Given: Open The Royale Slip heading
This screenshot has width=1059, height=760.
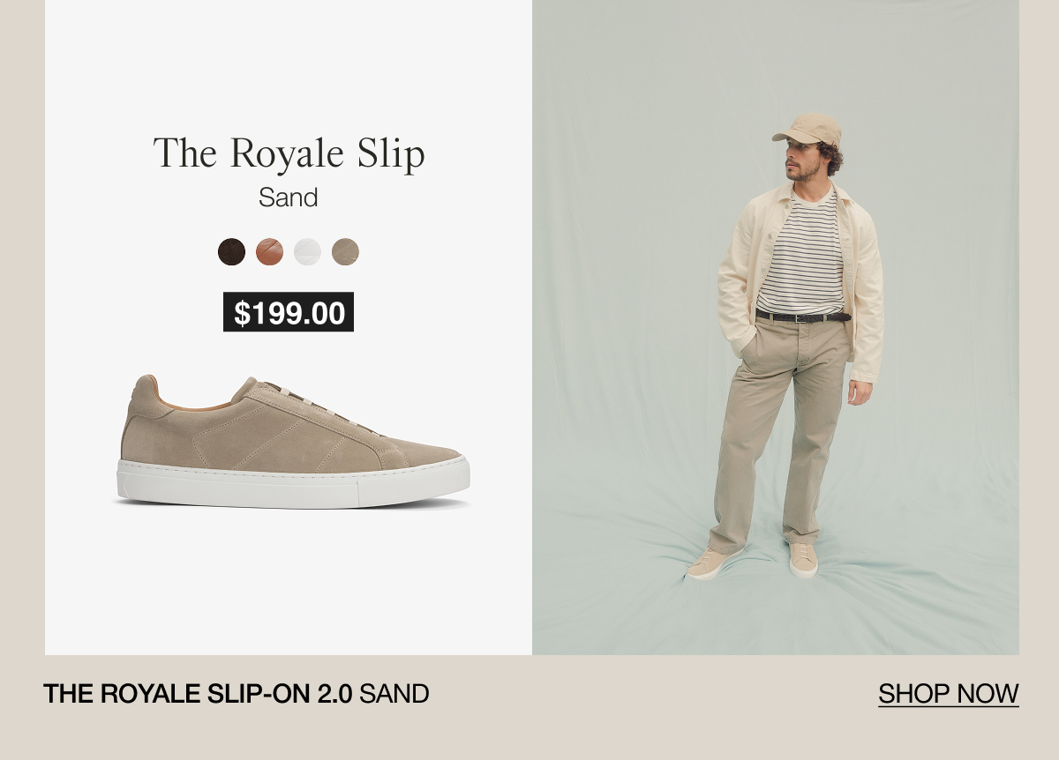Looking at the screenshot, I should pyautogui.click(x=289, y=153).
